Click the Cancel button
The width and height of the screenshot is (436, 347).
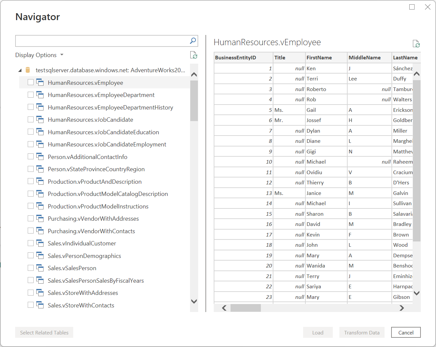[x=406, y=332]
